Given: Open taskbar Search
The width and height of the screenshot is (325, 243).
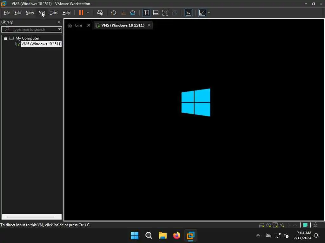Looking at the screenshot, I should 149,235.
